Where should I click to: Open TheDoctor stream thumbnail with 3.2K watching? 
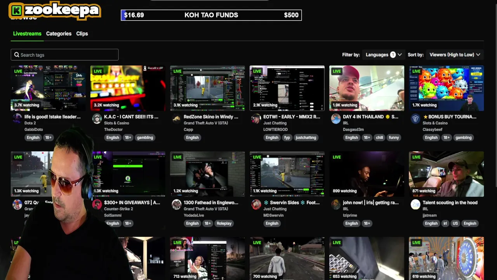[128, 88]
